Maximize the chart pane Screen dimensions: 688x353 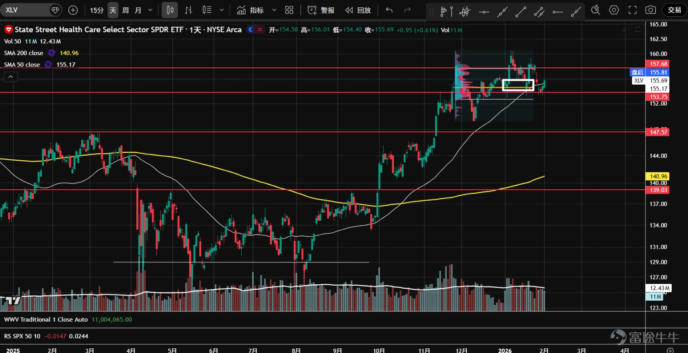click(638, 30)
